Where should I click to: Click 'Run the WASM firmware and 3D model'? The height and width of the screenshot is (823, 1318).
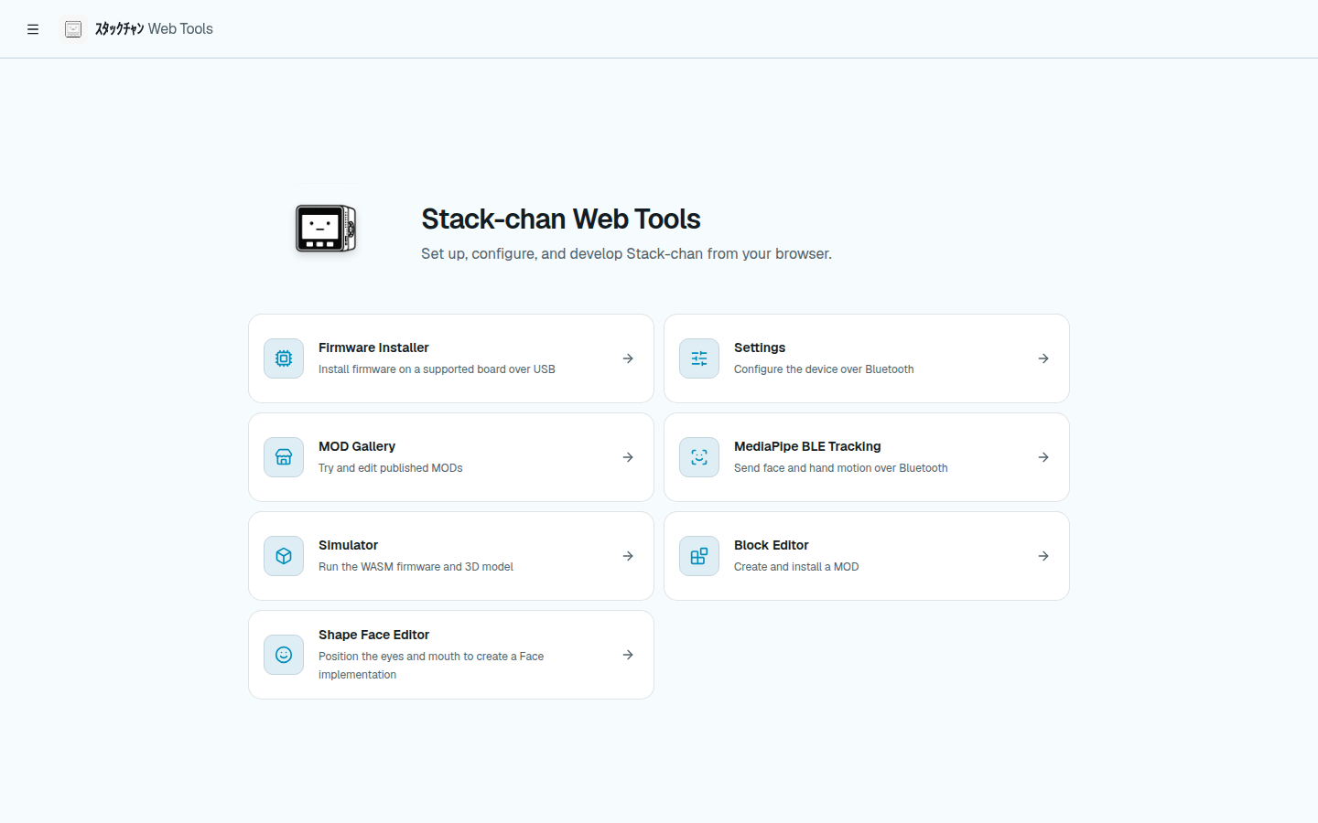416,567
